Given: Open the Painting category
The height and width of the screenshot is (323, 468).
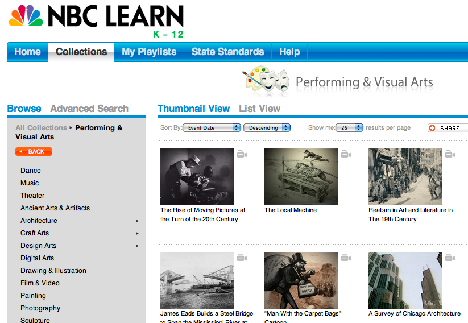Looking at the screenshot, I should (33, 296).
